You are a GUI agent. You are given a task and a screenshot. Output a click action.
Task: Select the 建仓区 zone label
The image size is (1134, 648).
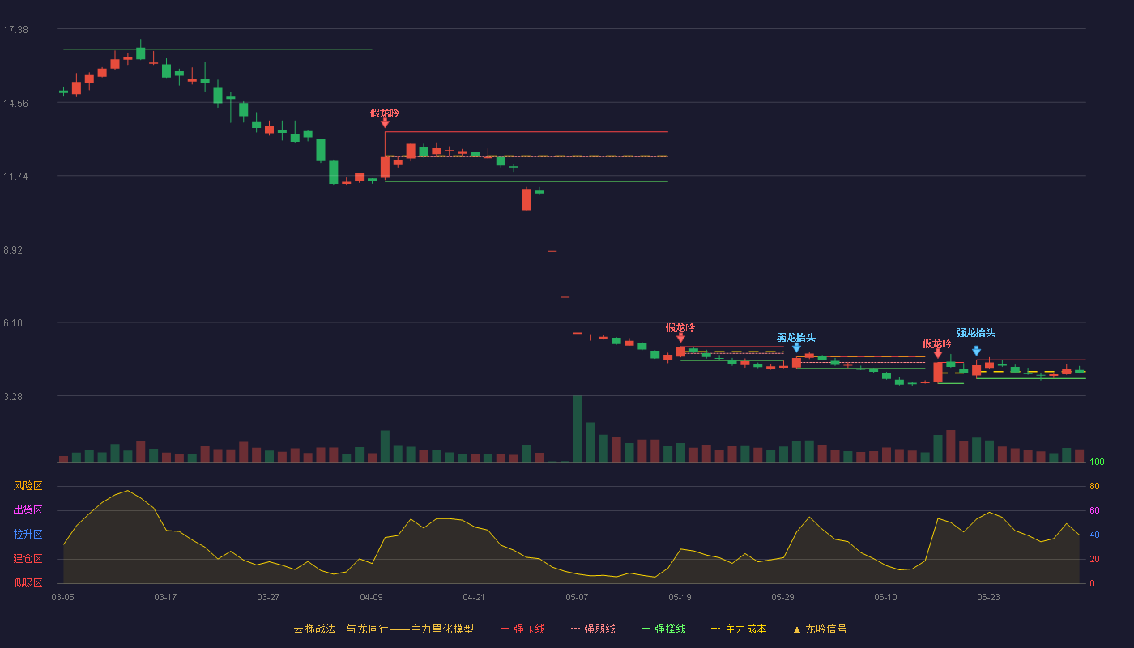click(x=28, y=559)
